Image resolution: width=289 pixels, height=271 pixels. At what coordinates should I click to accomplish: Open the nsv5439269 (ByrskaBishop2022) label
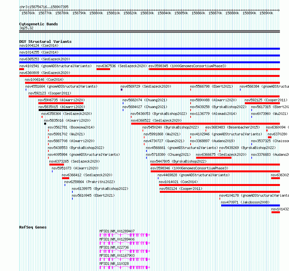[247, 148]
